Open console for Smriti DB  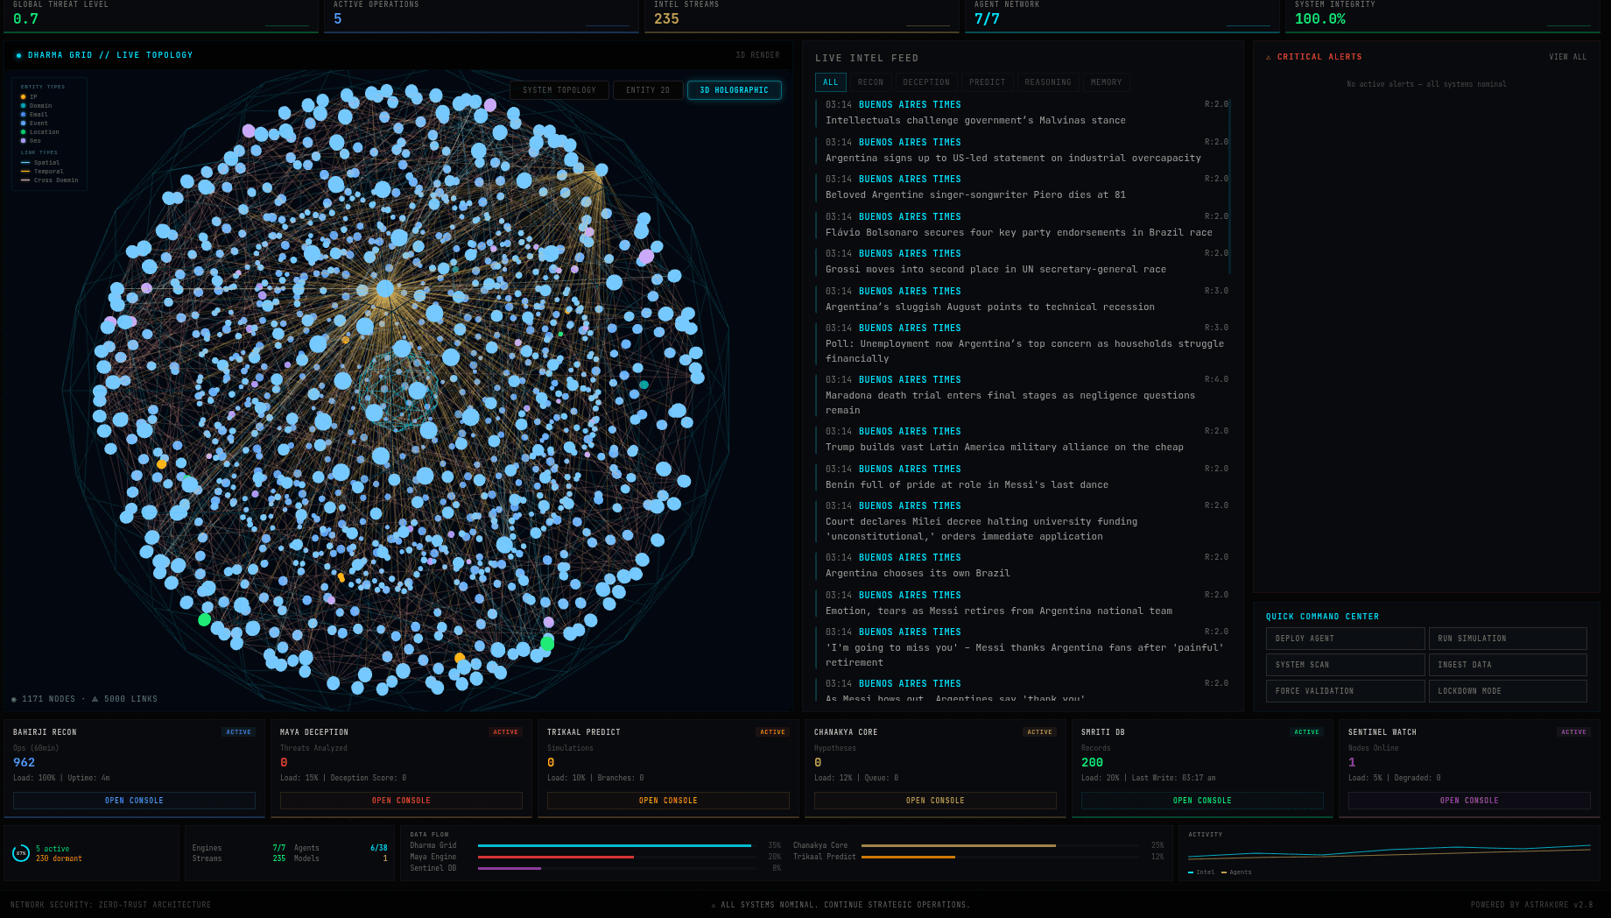(1202, 801)
